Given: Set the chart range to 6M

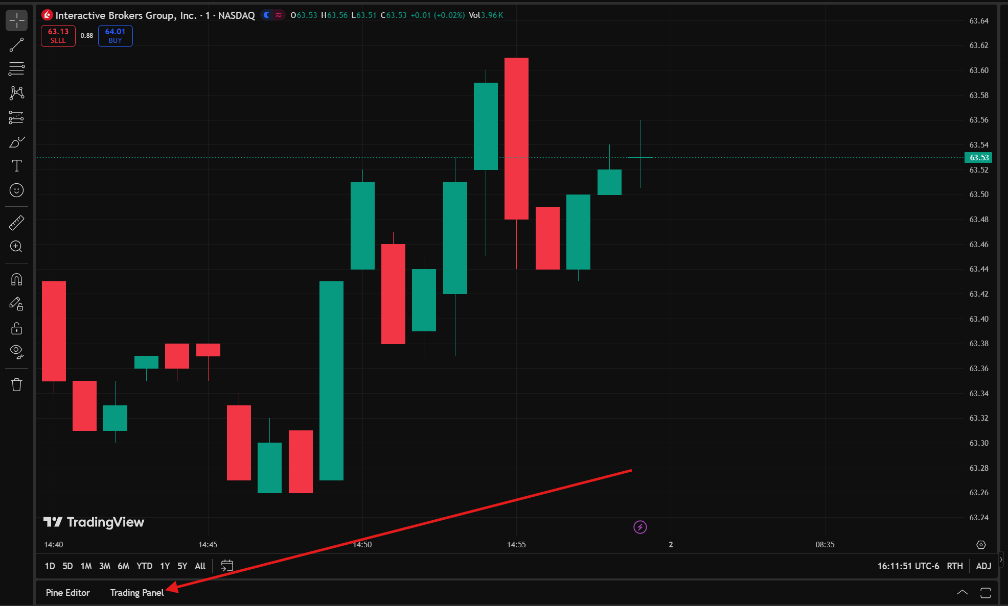Looking at the screenshot, I should point(123,566).
